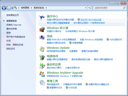Screen dimensions: 128x96
Task: Open 轻松访问 category in sidebar
Action: pyautogui.click(x=10, y=49)
